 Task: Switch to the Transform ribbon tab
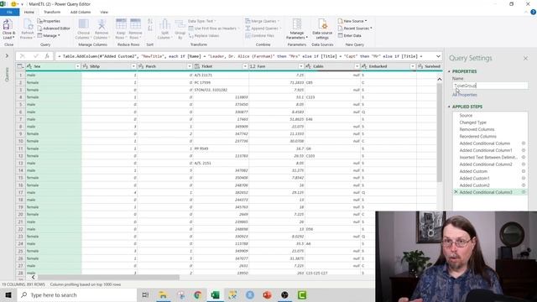click(52, 12)
